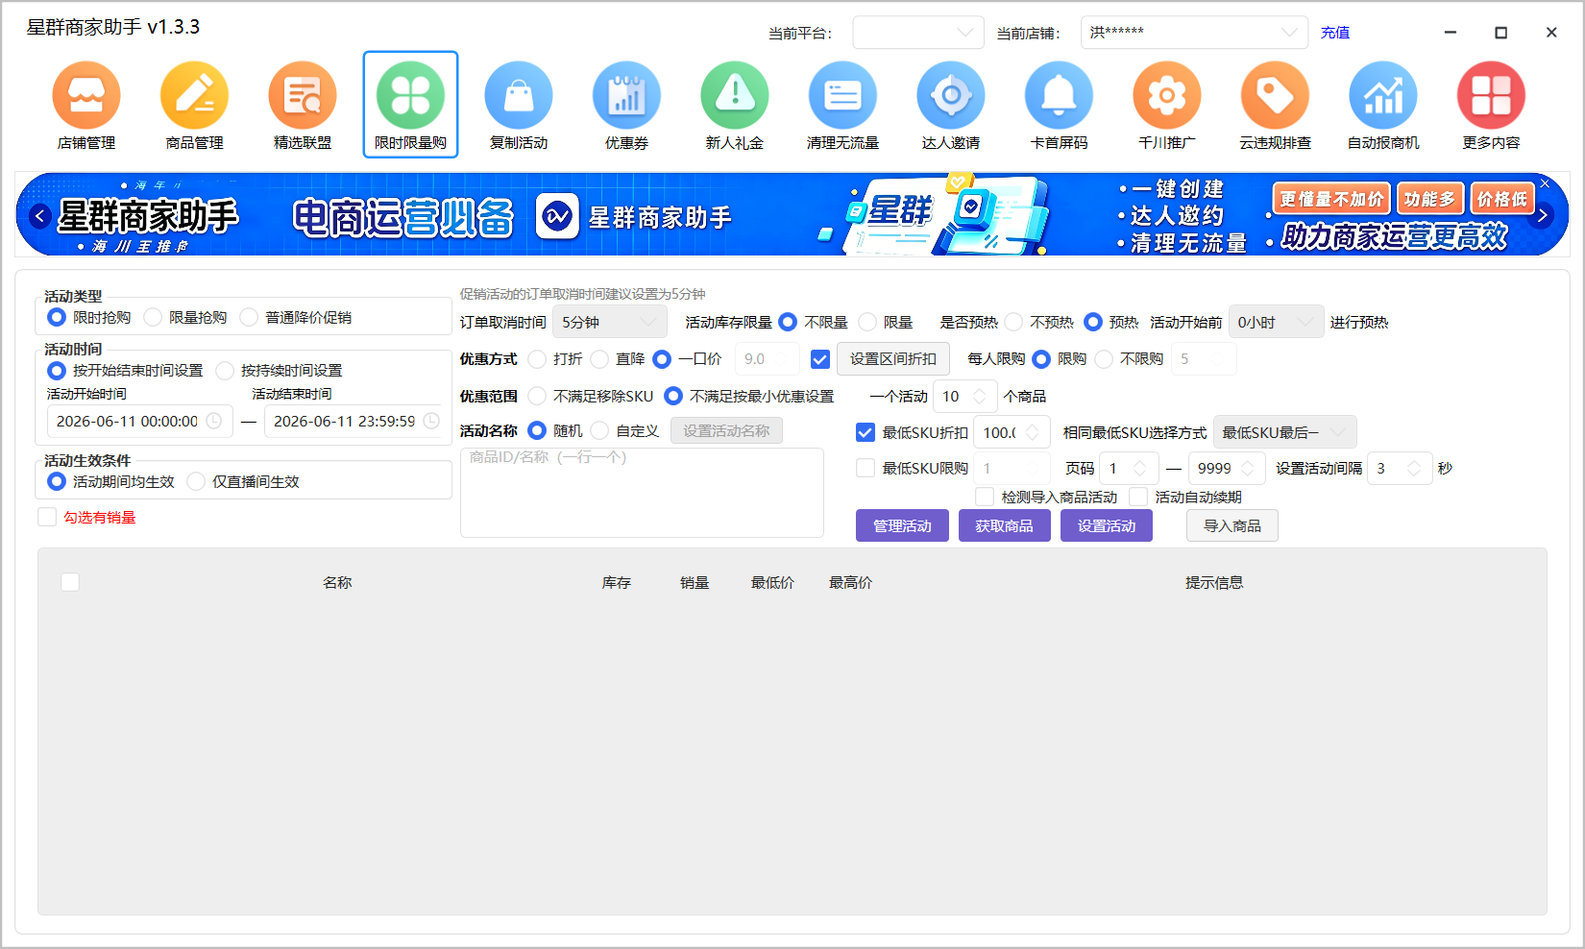The image size is (1585, 949).
Task: Focus 商品ID/名称 text area
Action: pos(642,492)
